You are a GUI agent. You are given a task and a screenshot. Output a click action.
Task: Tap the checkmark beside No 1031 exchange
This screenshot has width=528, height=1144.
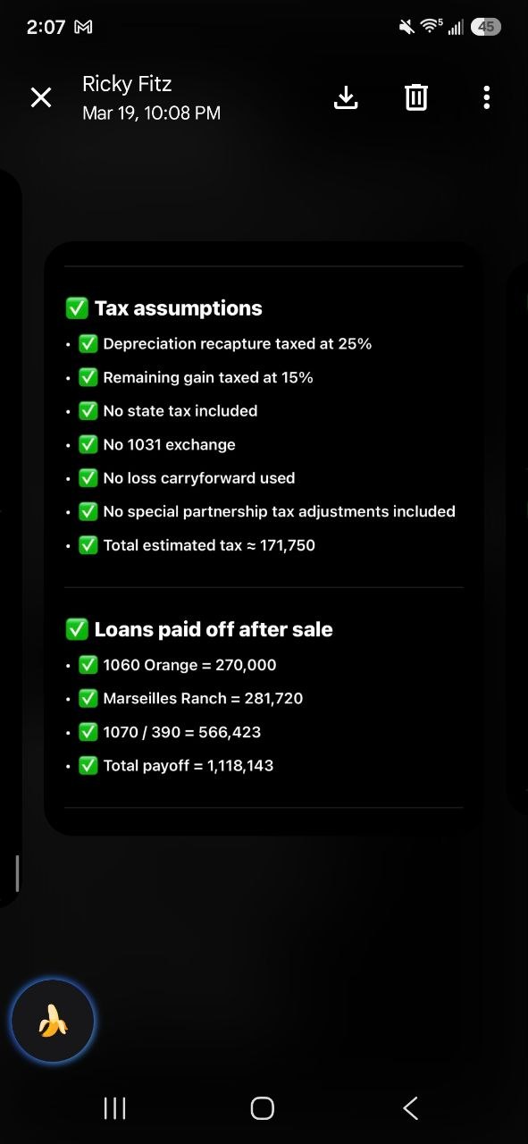pos(88,444)
